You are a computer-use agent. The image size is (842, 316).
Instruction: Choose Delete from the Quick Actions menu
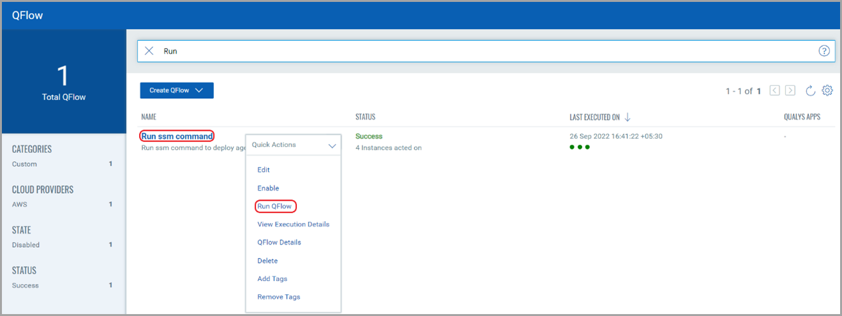267,261
